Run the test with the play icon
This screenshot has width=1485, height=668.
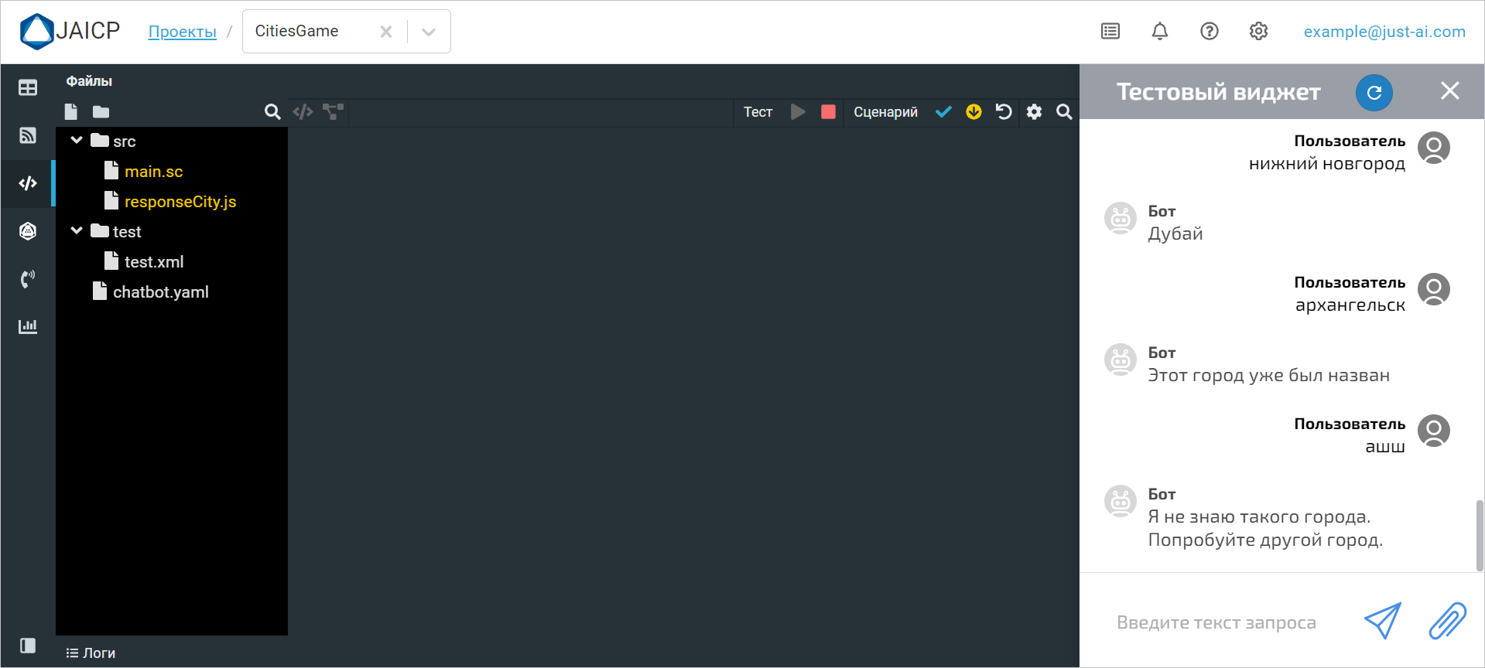[798, 112]
